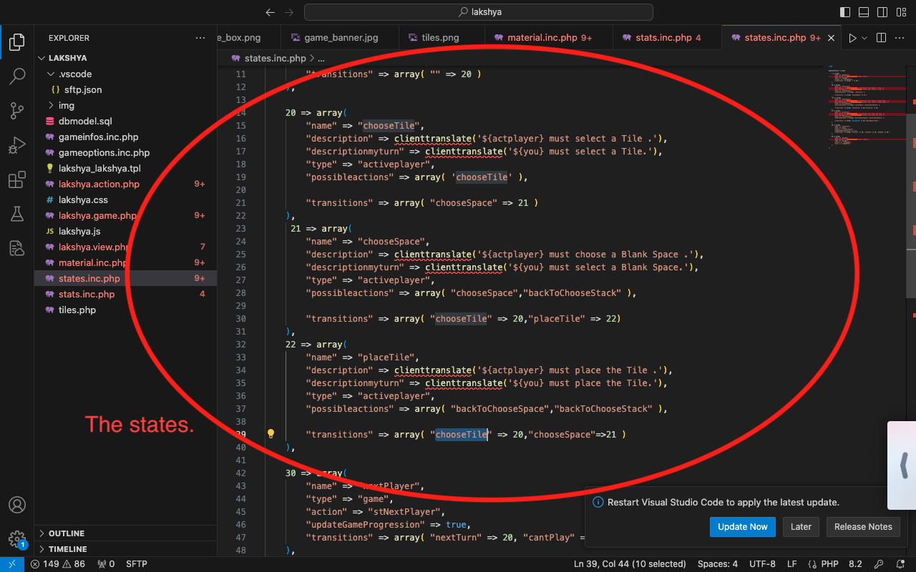Customize layout from title bar icon
The width and height of the screenshot is (916, 572).
coord(900,12)
